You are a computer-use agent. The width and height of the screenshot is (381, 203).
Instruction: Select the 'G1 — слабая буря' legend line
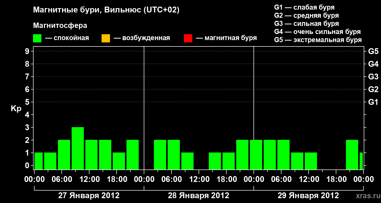304,7
